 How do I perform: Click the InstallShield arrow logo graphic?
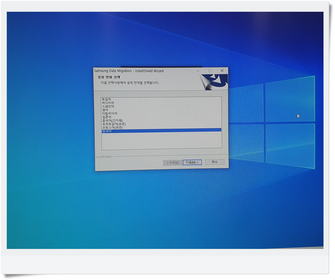[x=214, y=82]
